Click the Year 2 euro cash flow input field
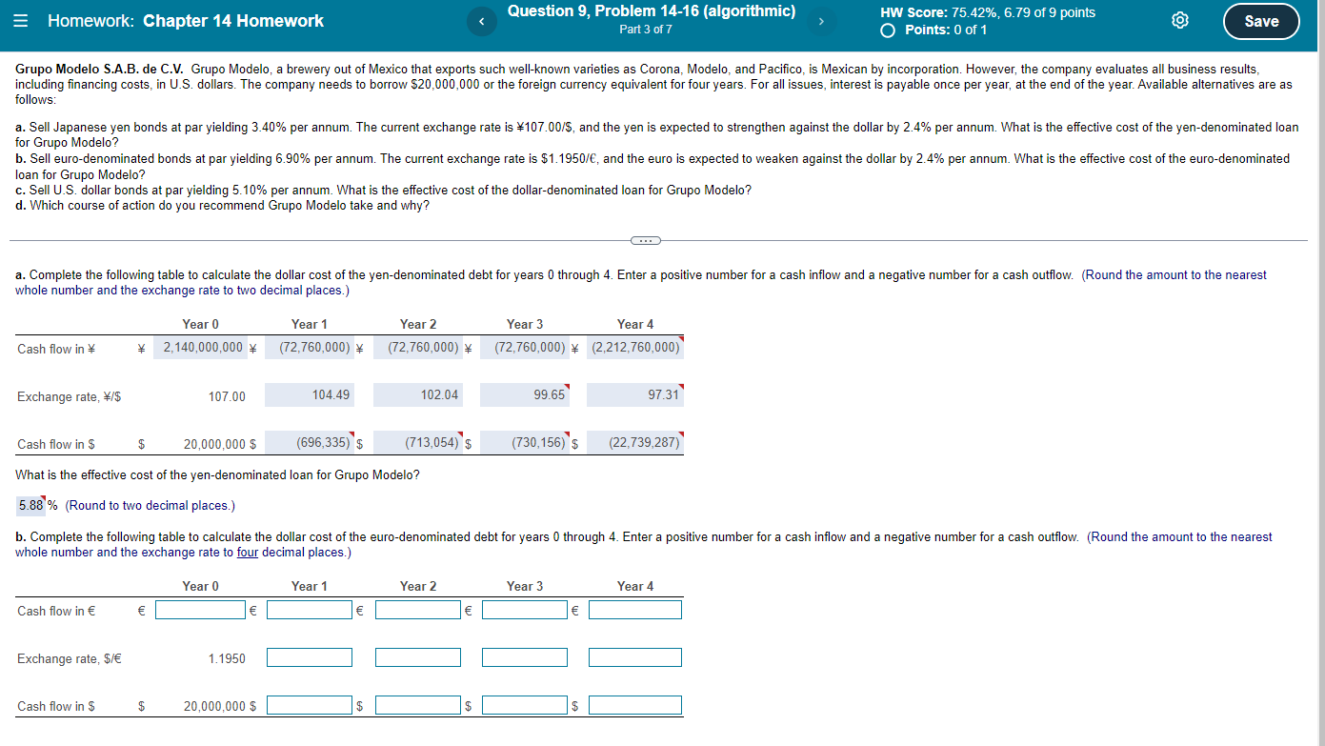This screenshot has width=1325, height=746. click(417, 609)
